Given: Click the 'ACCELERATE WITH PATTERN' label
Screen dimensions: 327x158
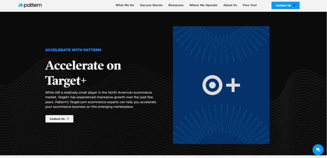Looking at the screenshot, I should click(73, 50).
